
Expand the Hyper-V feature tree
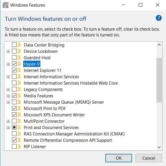8,64
